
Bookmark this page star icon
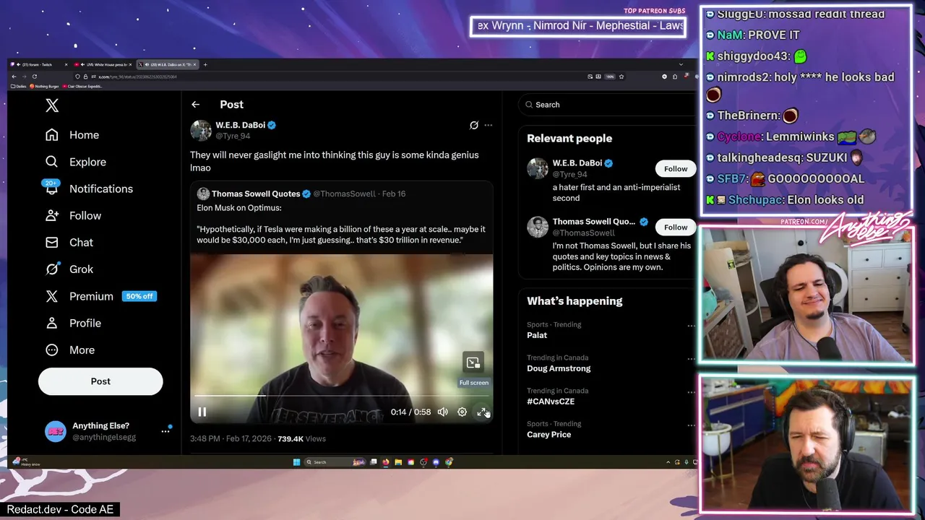[621, 77]
